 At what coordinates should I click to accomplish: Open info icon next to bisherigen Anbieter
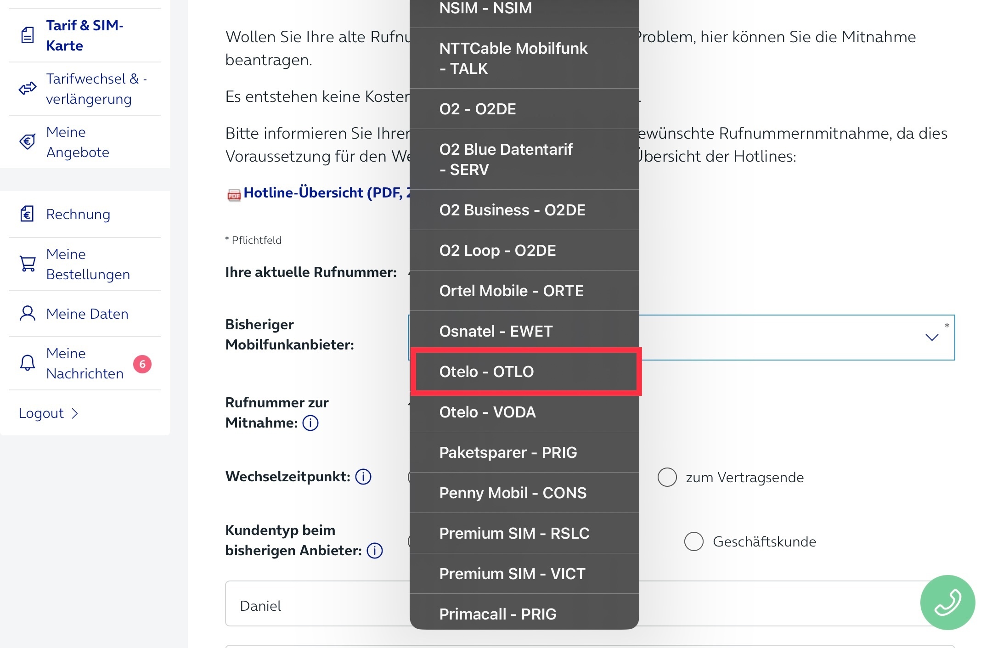375,550
